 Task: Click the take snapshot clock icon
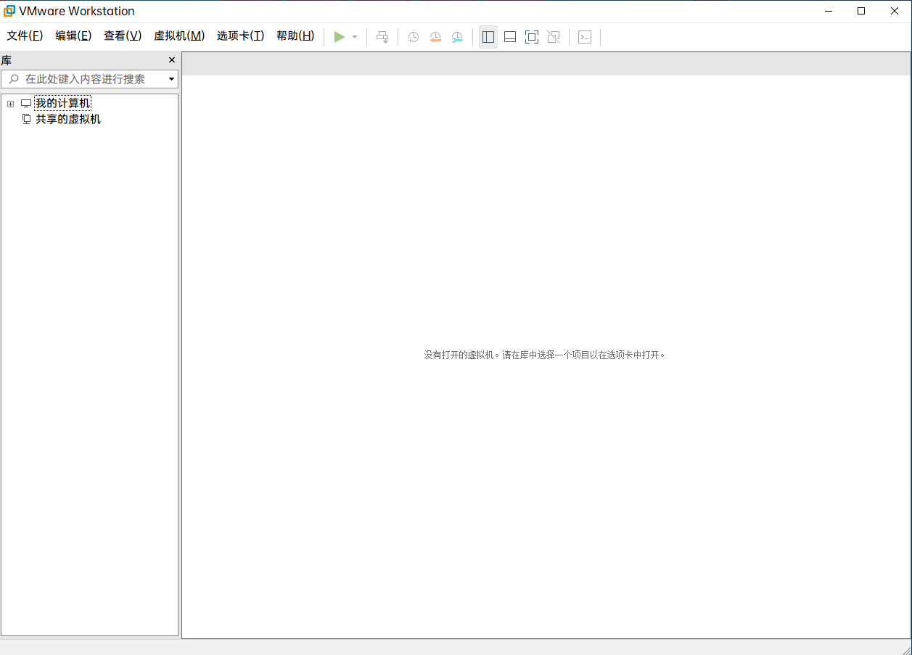click(x=414, y=37)
